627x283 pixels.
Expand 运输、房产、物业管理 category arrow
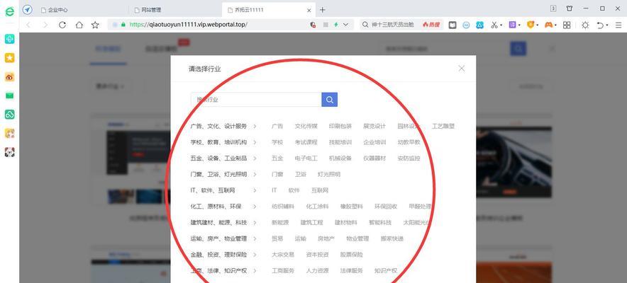(x=255, y=238)
